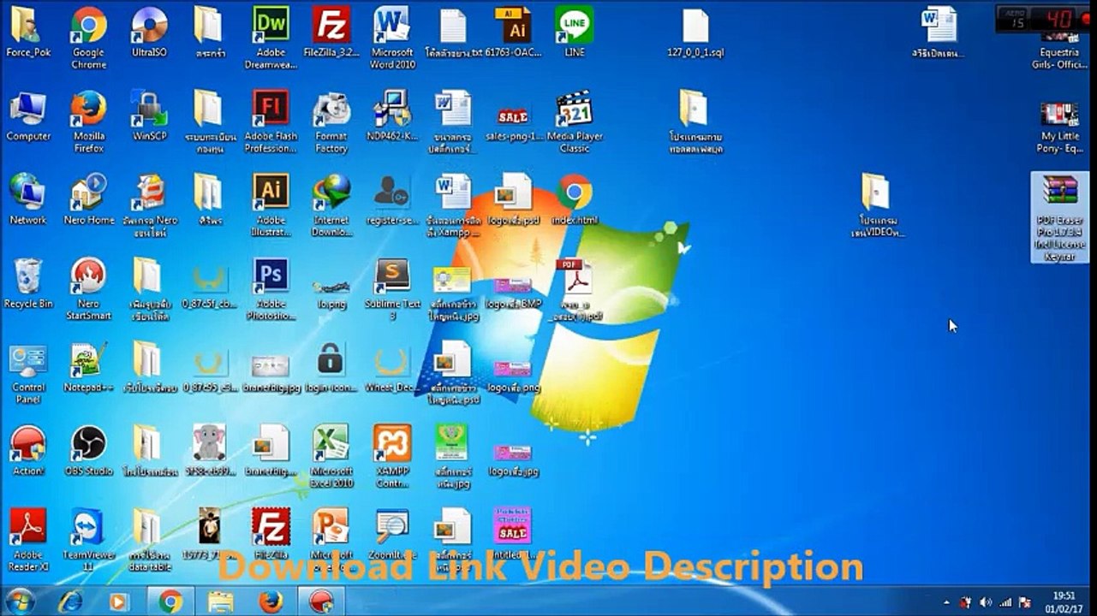Open the volume control tray icon

[986, 602]
